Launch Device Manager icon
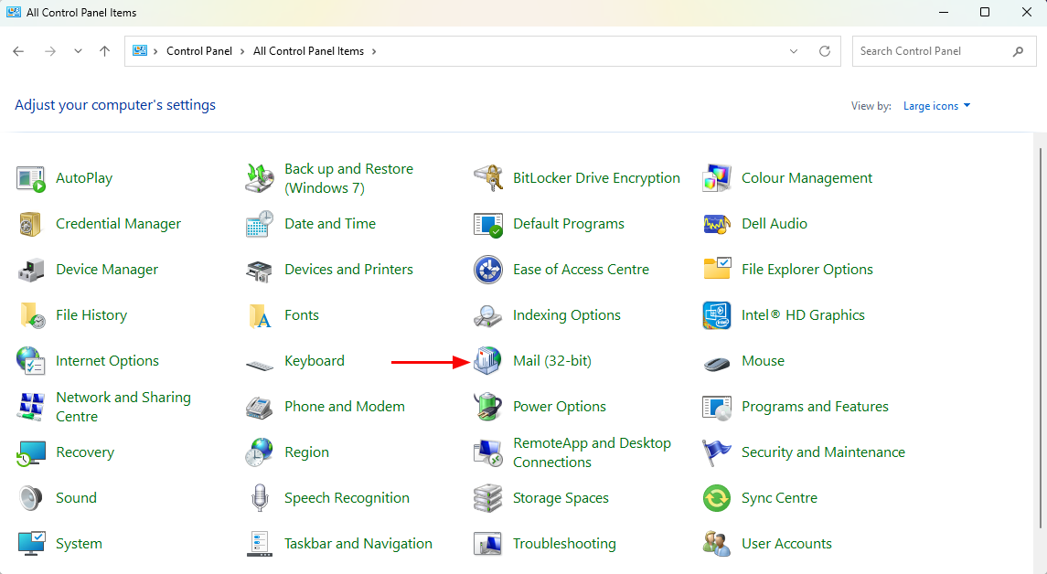This screenshot has height=574, width=1047. [x=31, y=270]
